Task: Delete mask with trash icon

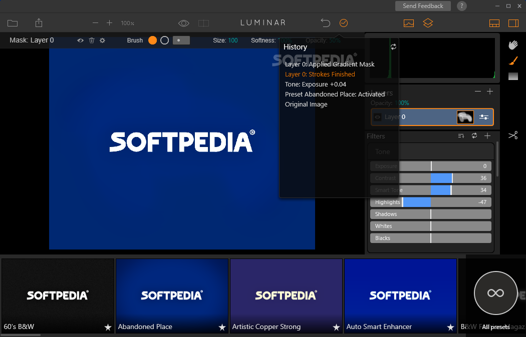Action: point(92,40)
